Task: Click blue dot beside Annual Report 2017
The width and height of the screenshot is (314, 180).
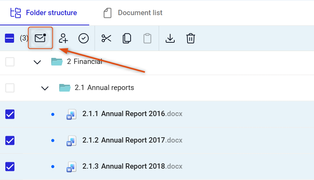Action: click(x=53, y=141)
